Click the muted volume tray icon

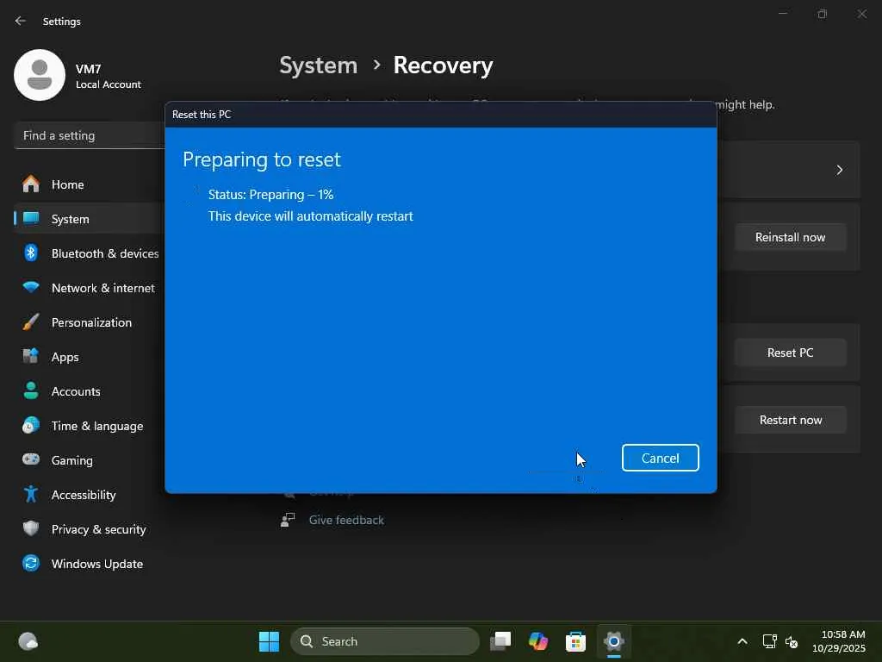(792, 641)
